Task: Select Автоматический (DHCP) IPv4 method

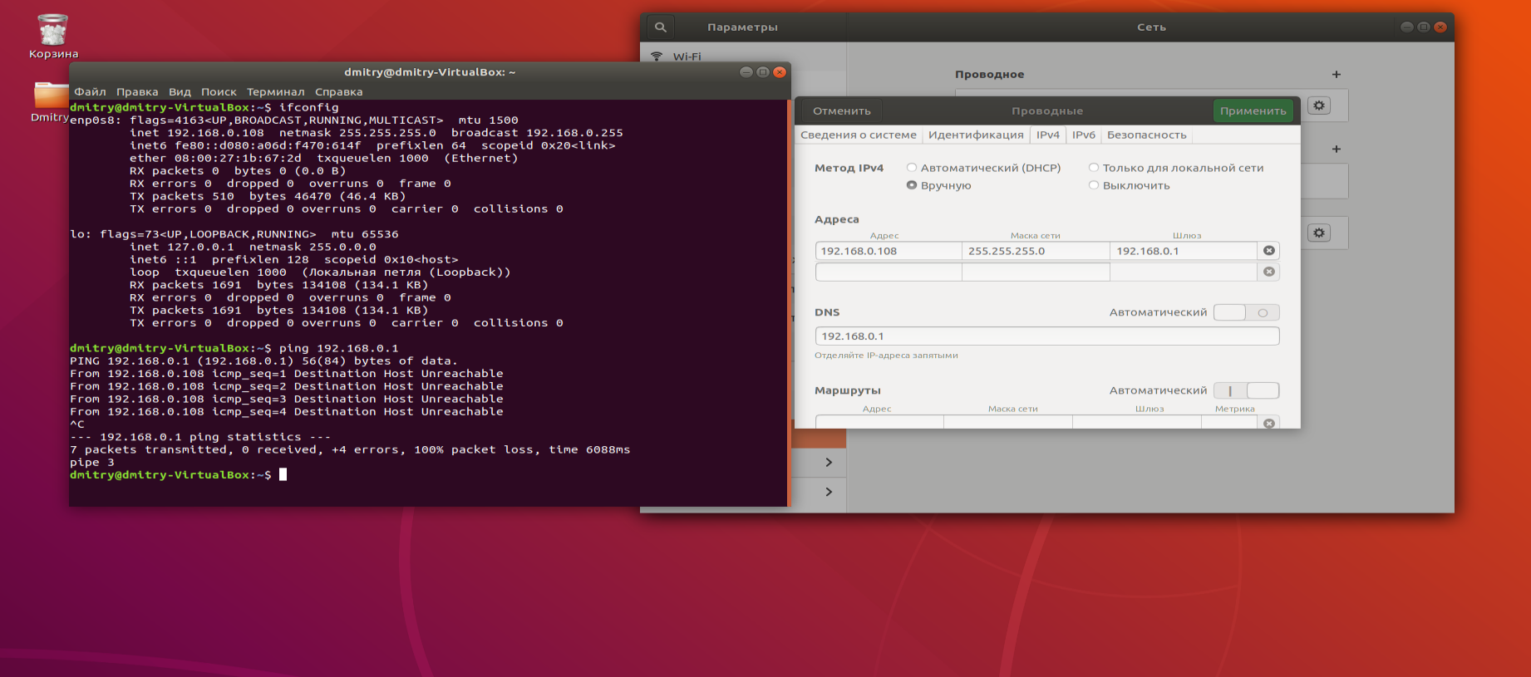Action: [984, 168]
